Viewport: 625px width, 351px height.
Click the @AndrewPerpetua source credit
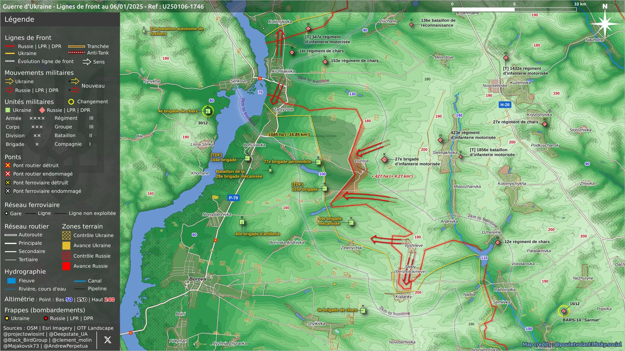click(66, 346)
